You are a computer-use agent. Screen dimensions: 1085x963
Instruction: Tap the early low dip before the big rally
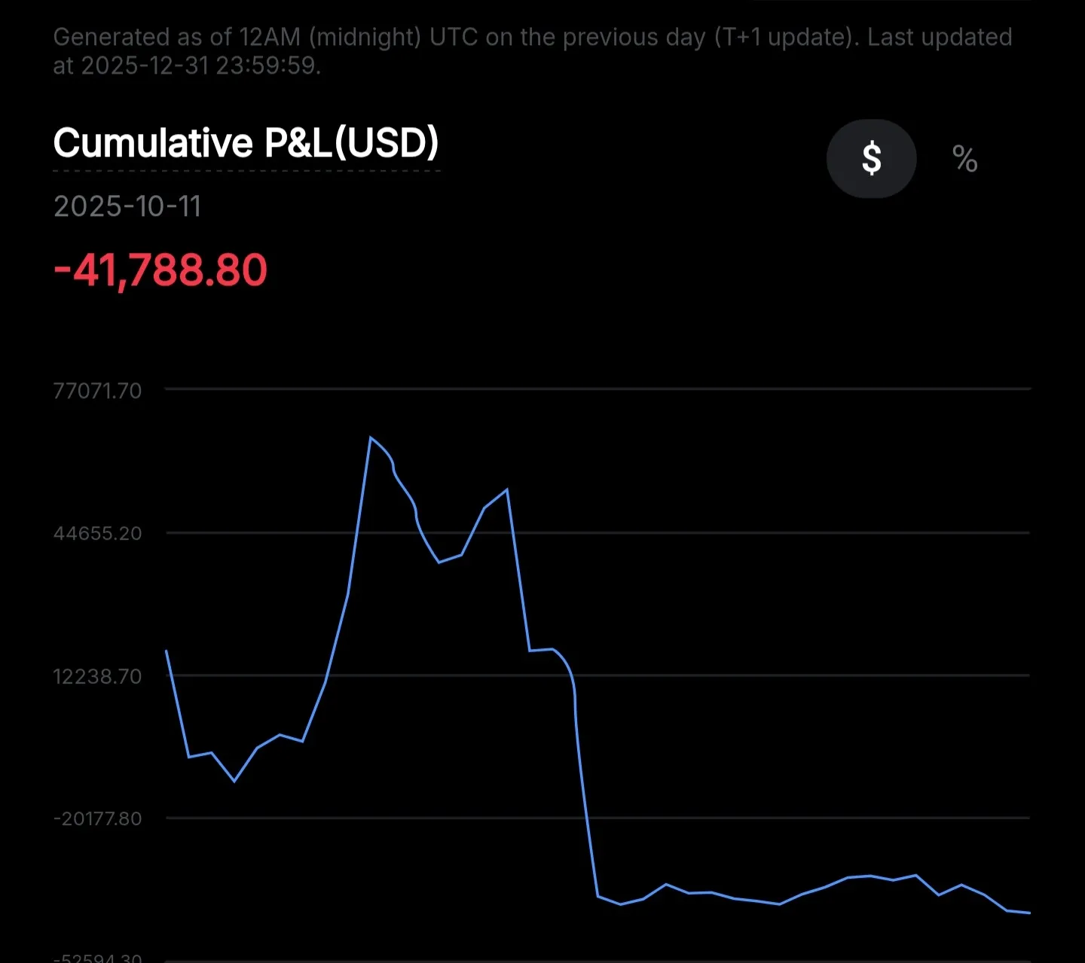(234, 781)
